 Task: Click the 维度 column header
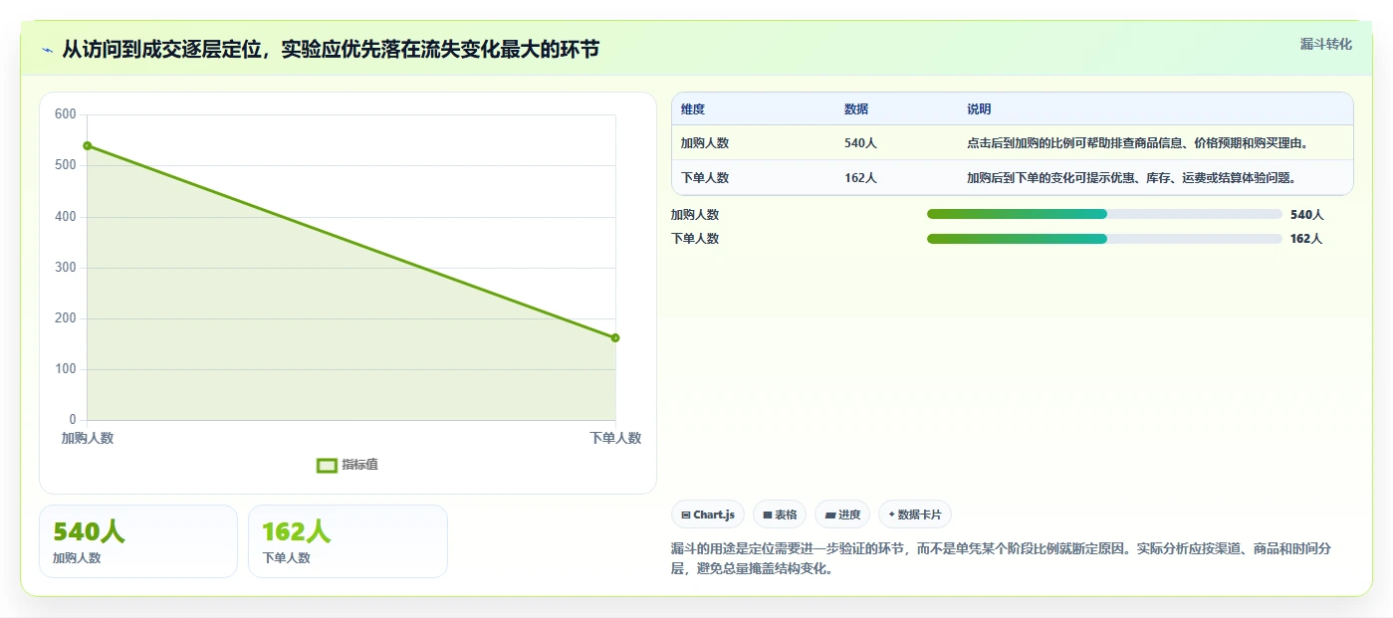[693, 109]
